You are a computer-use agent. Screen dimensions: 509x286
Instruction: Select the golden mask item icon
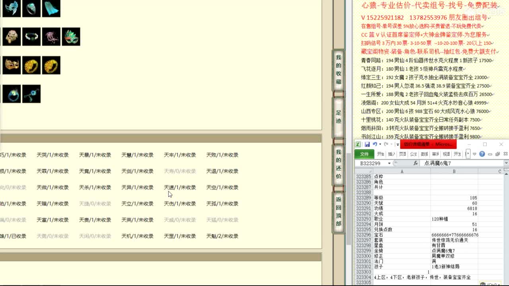[12, 65]
